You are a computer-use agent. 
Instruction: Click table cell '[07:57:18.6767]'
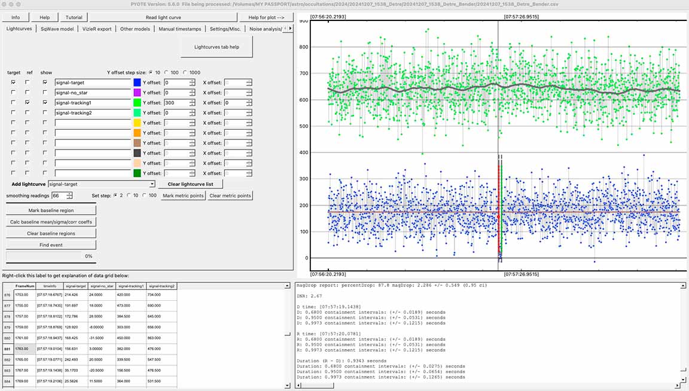coord(50,295)
